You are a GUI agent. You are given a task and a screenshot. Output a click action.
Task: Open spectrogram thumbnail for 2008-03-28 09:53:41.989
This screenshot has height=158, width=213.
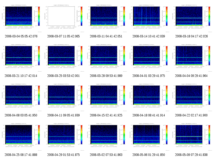[107, 58]
